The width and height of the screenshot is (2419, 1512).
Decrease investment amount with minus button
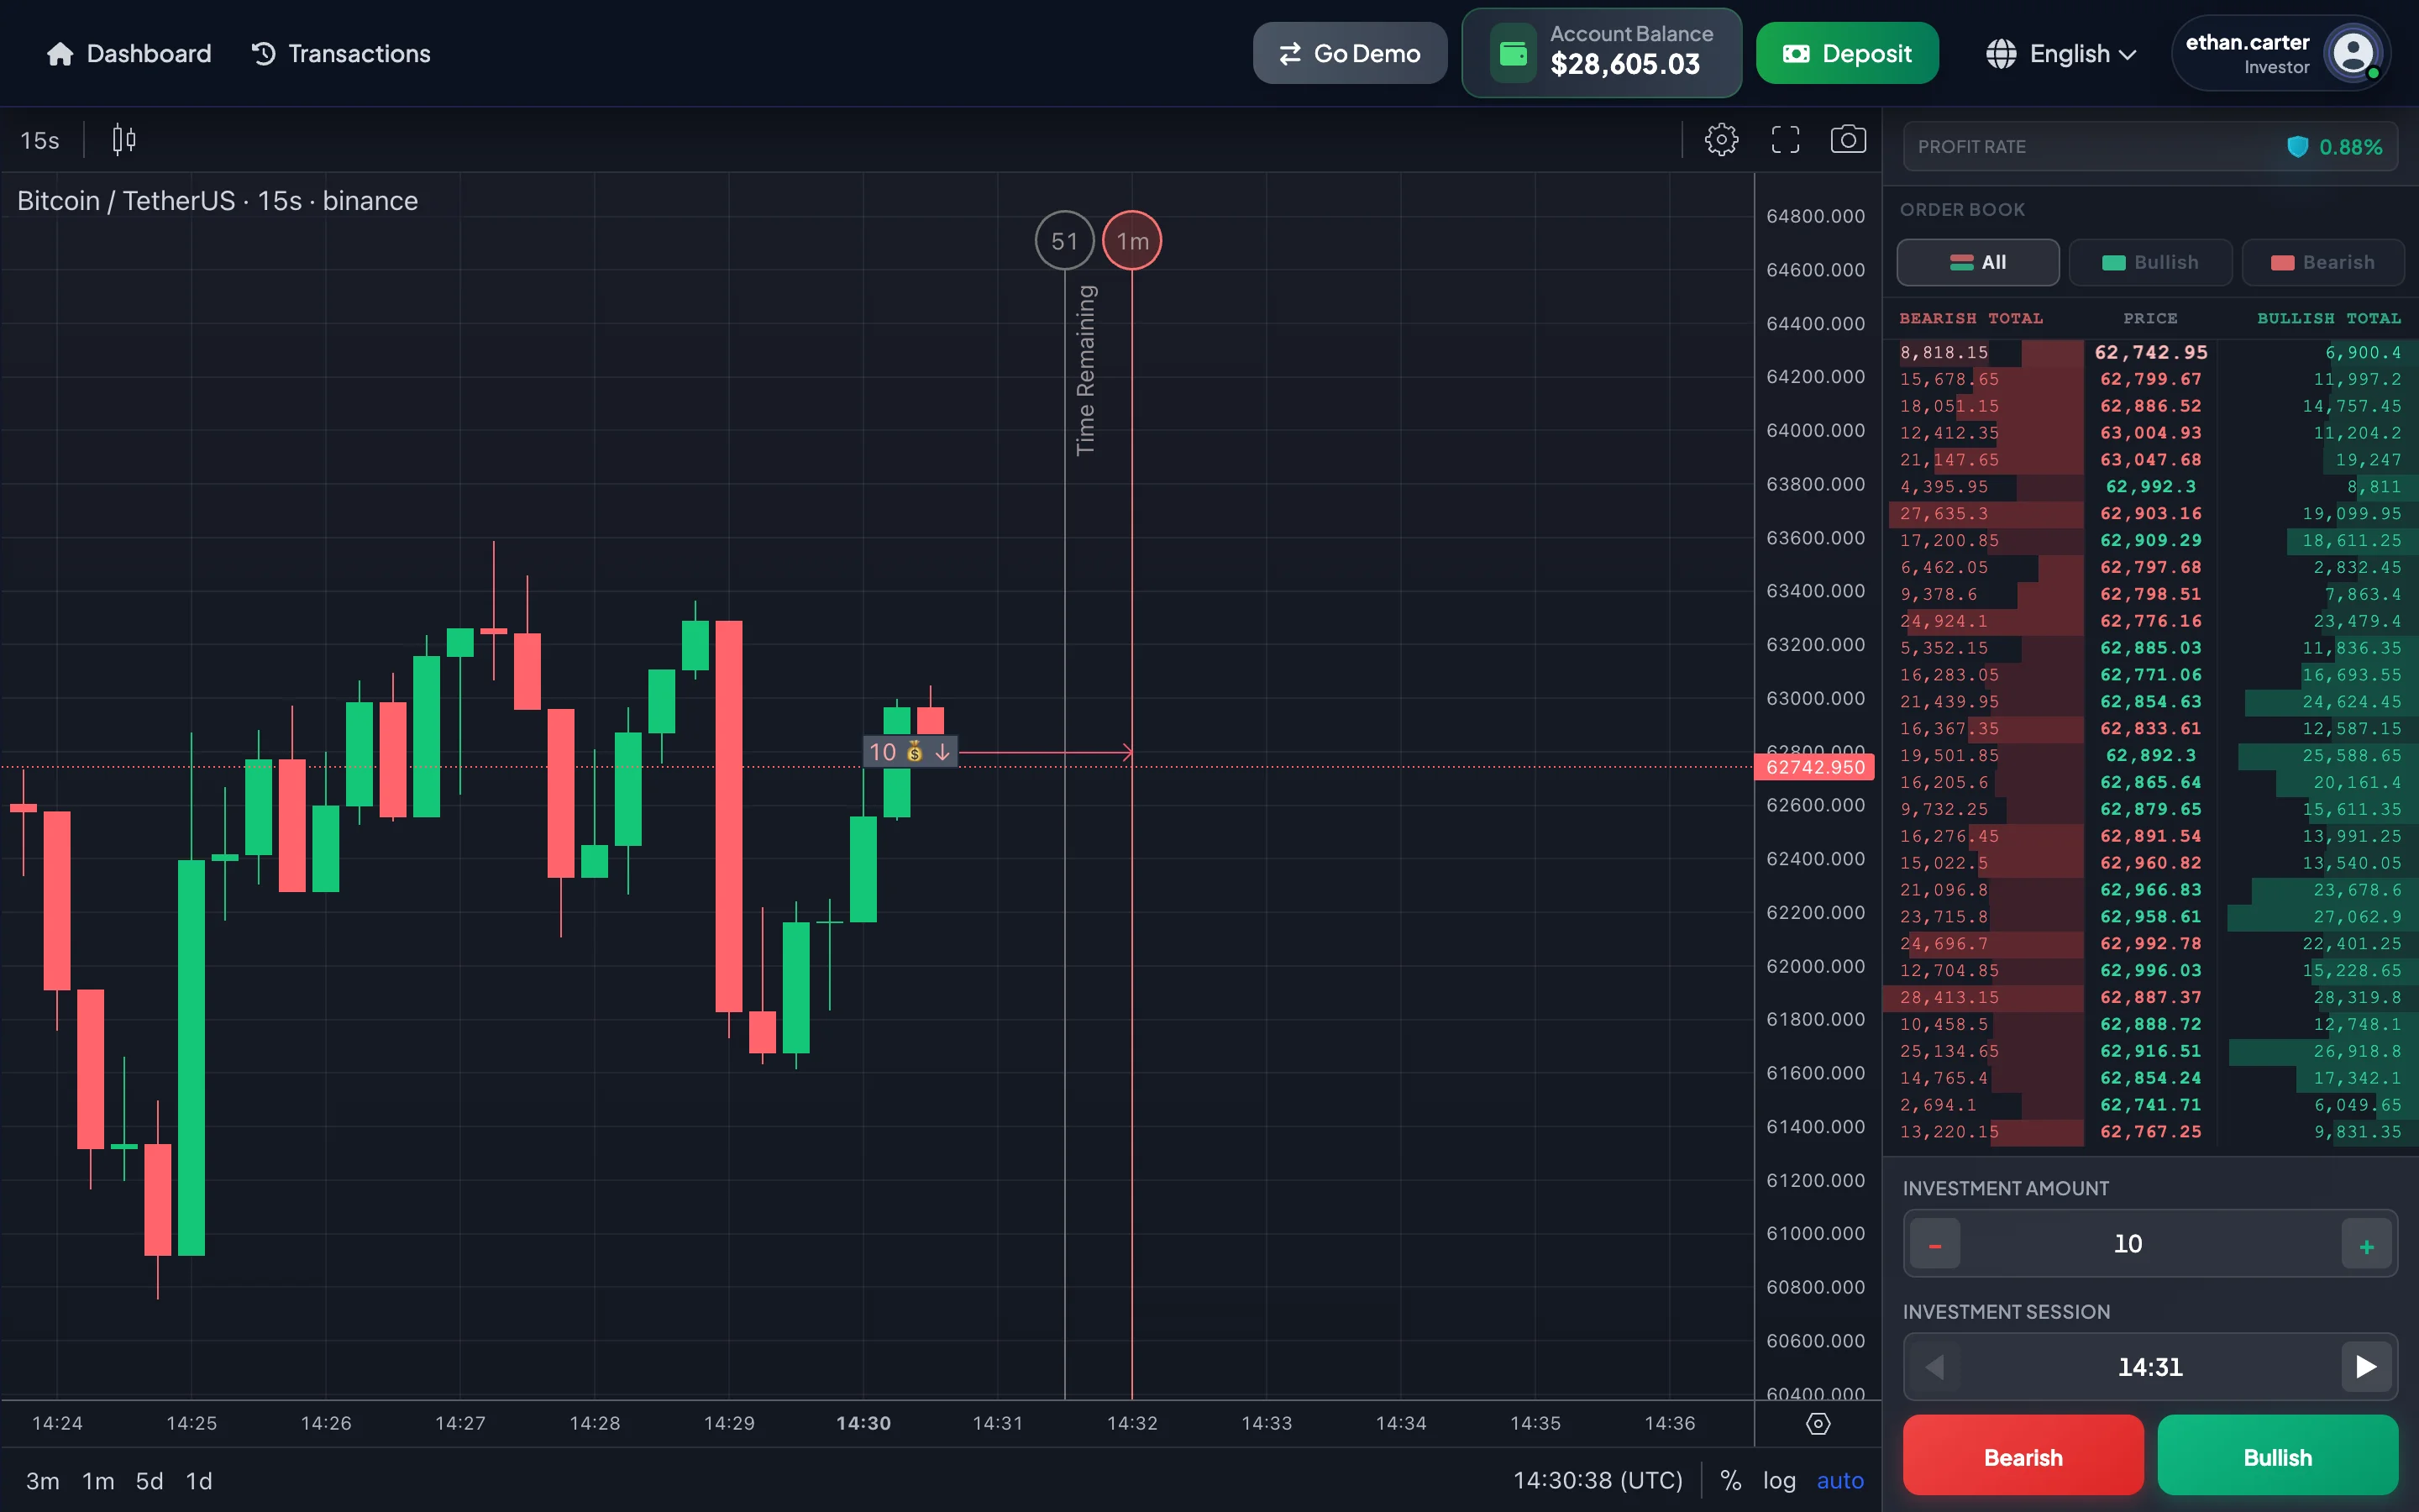(1935, 1244)
